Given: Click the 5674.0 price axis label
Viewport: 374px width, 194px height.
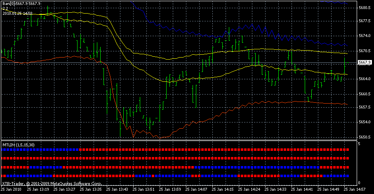Looking at the screenshot, I should (x=365, y=36).
